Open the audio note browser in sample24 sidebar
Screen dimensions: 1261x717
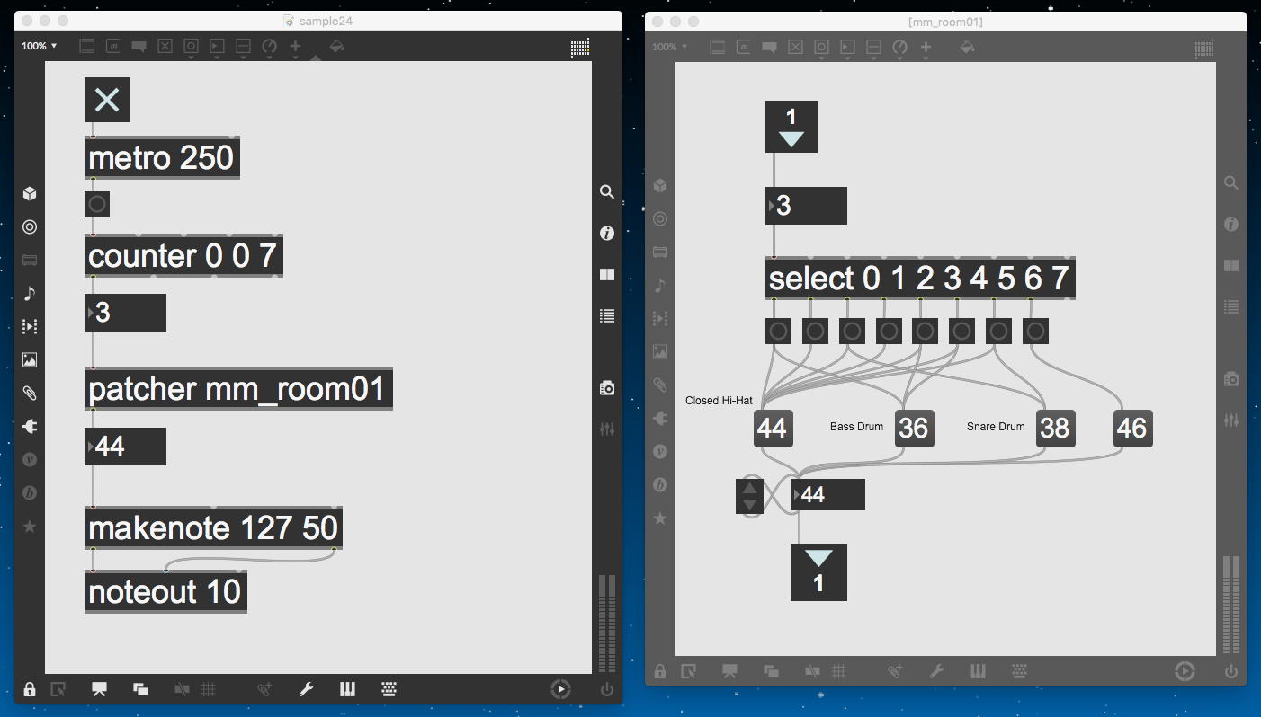[x=30, y=293]
